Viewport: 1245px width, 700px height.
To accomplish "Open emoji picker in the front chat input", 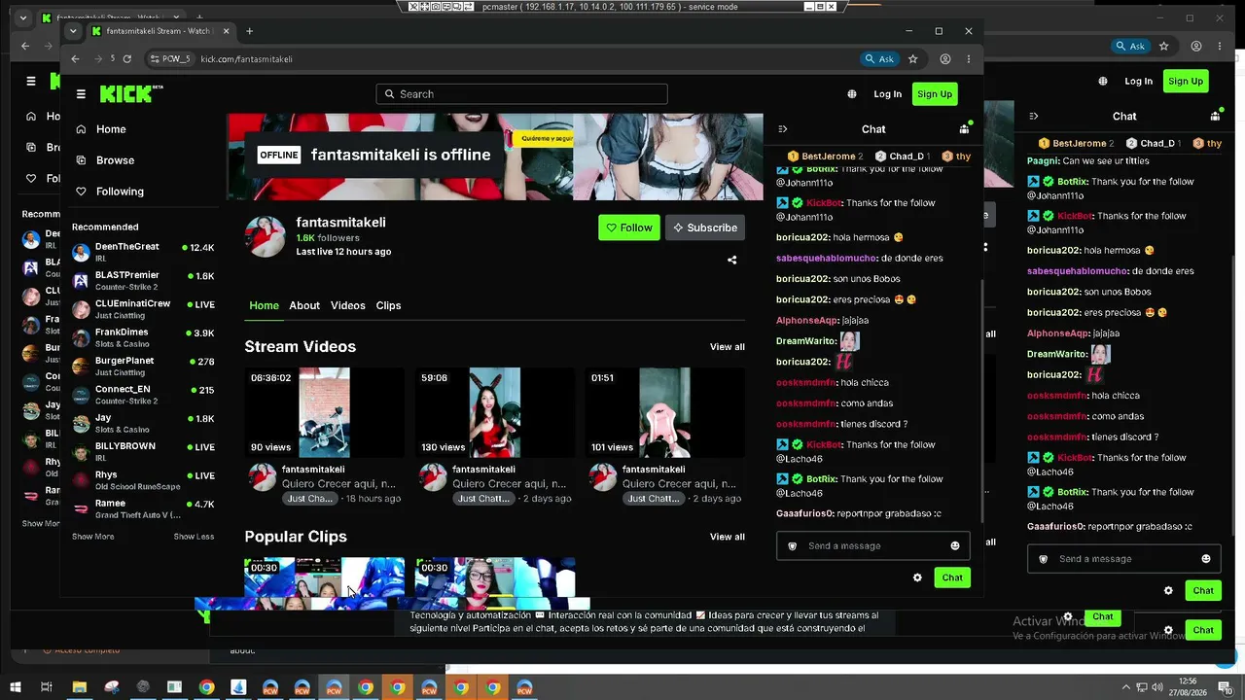I will [955, 546].
